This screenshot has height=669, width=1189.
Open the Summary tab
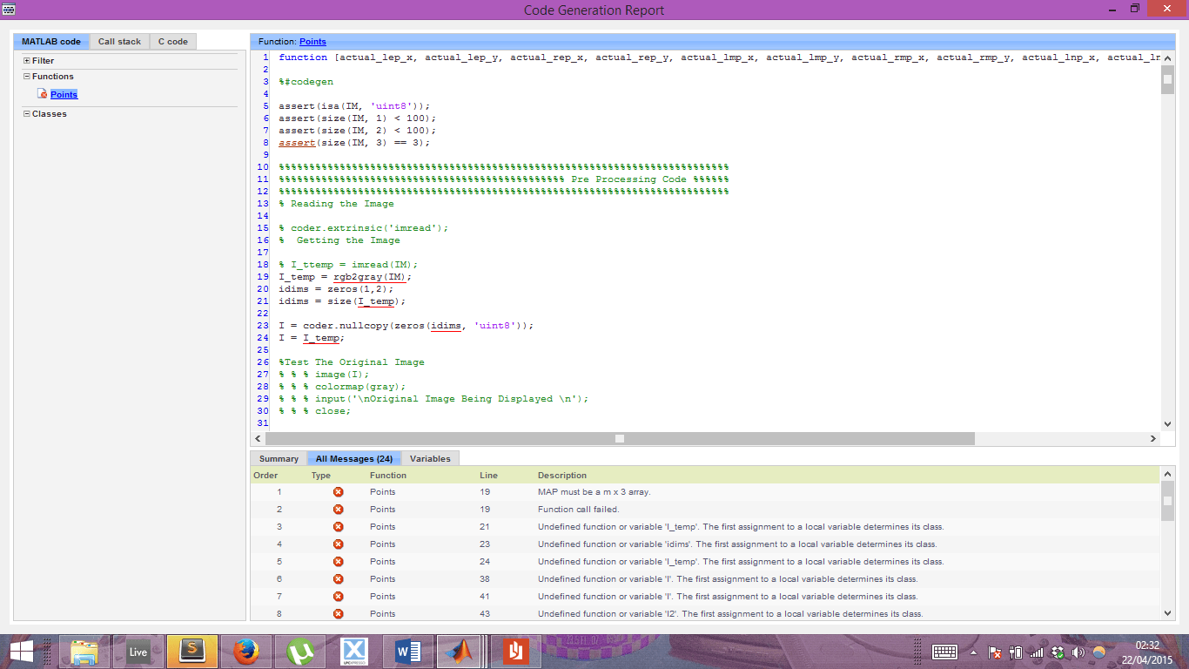tap(279, 458)
